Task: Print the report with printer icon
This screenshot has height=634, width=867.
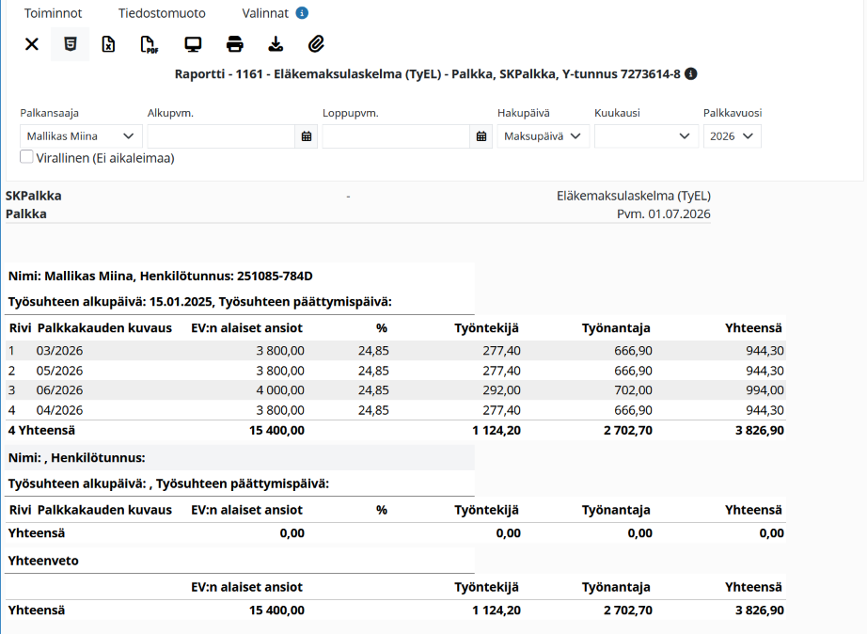Action: pos(235,44)
